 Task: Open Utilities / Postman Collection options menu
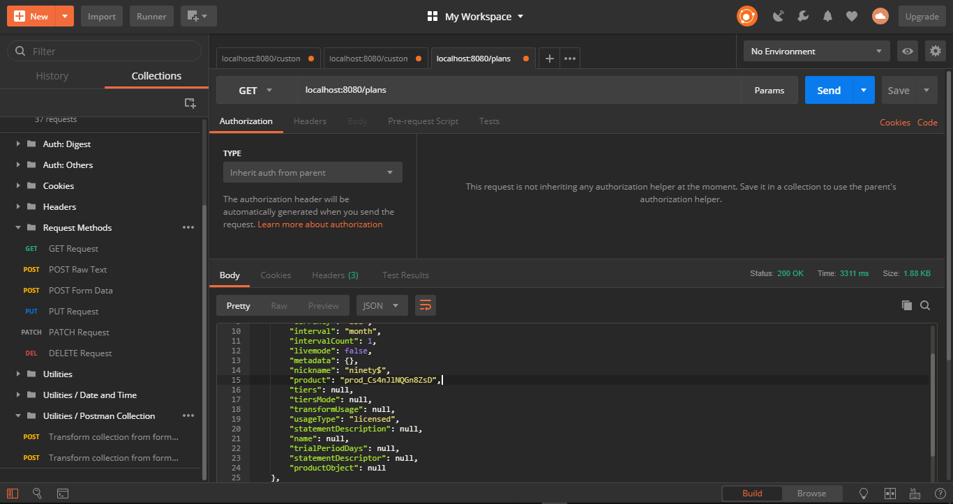pos(188,416)
